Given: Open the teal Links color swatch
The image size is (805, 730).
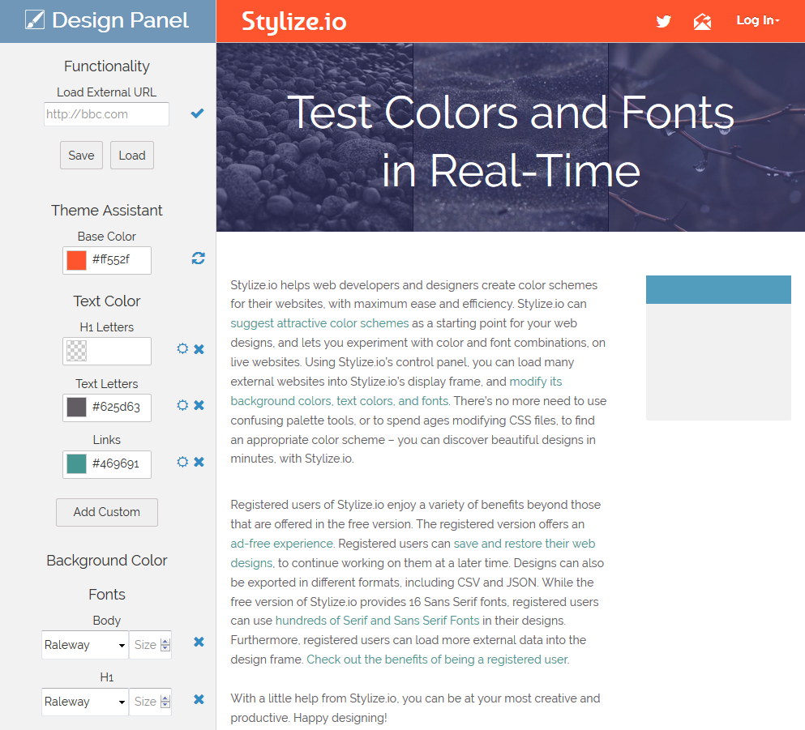Looking at the screenshot, I should [x=76, y=463].
